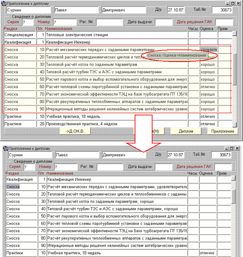The width and height of the screenshot is (243, 257).
Task: Click the Павел name field in the upper window
Action: coord(76,10)
